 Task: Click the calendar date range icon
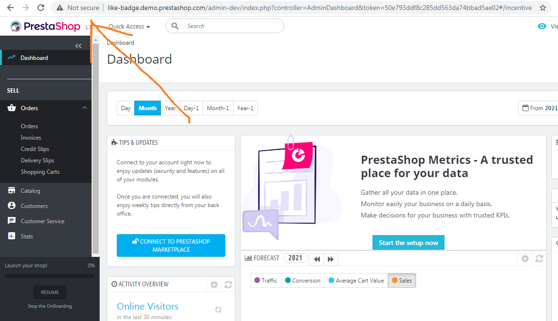[x=525, y=108]
